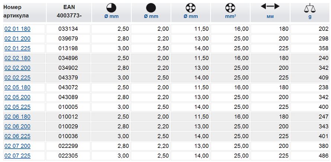
Task: Click article number 02 06 180
Action: [x=17, y=117]
